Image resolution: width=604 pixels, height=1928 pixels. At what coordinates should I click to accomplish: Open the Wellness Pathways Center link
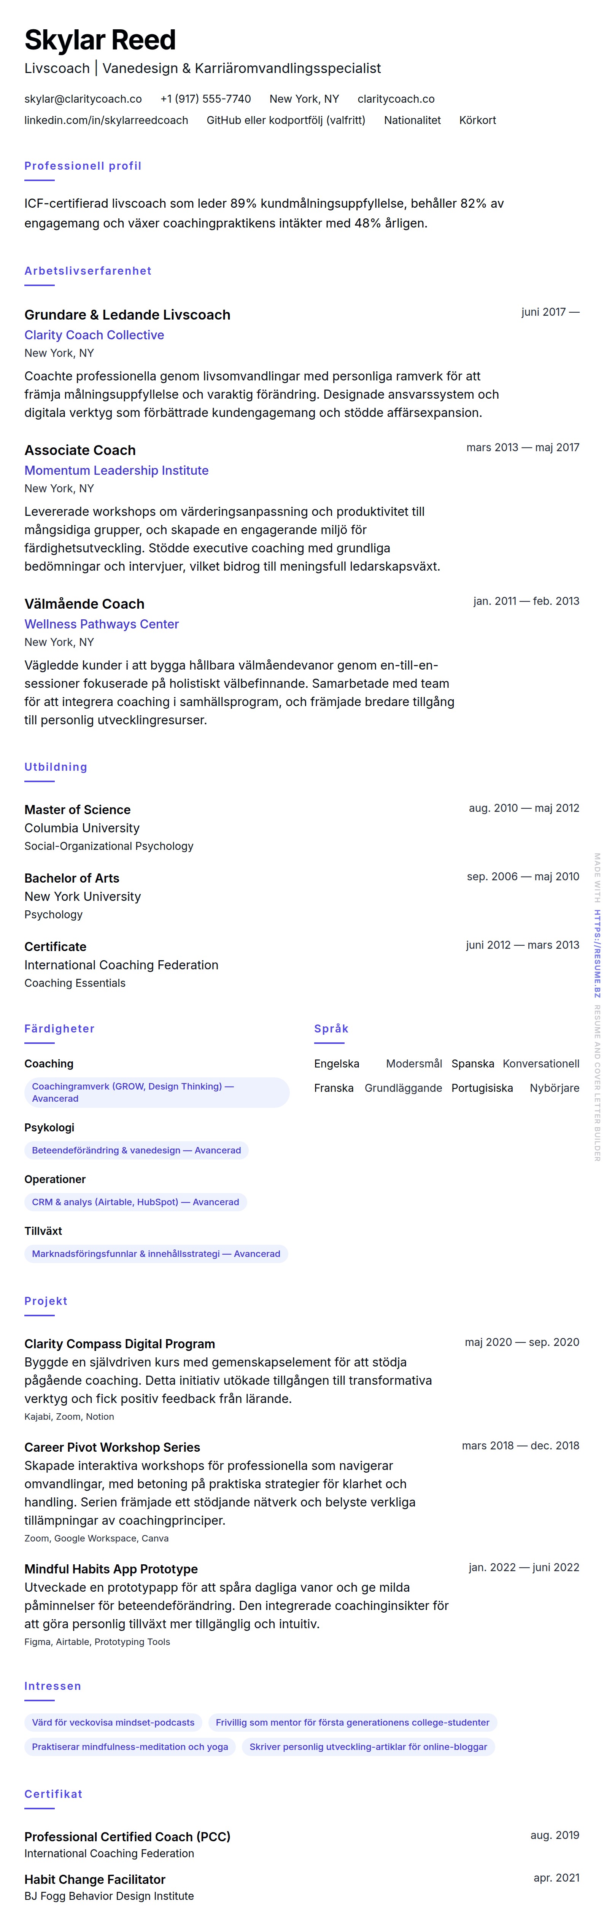(101, 624)
